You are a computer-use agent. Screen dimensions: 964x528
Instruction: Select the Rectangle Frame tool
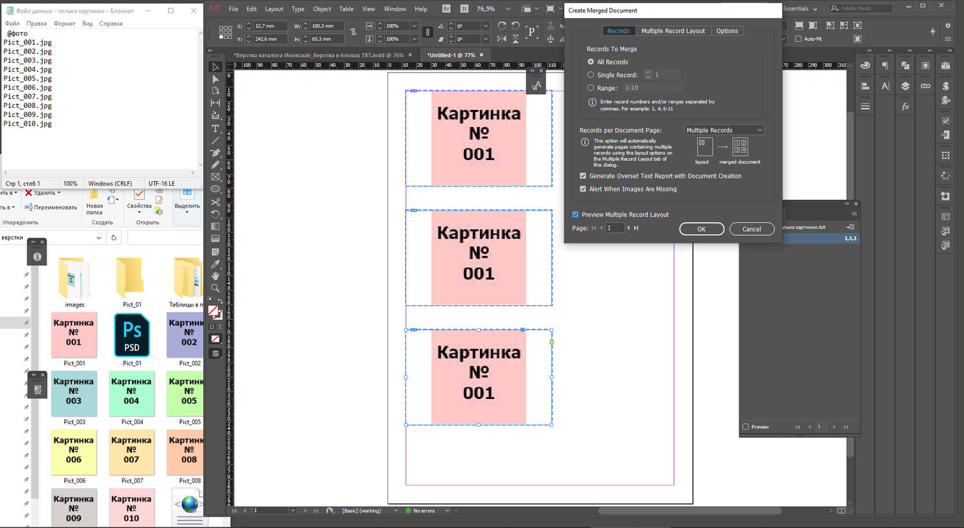(215, 177)
